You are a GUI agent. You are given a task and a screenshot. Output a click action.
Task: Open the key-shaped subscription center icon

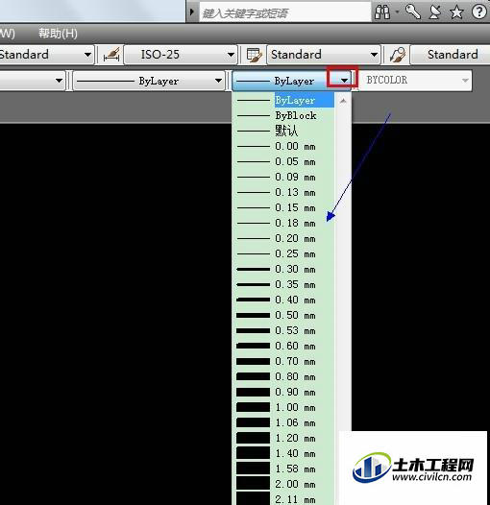(413, 12)
